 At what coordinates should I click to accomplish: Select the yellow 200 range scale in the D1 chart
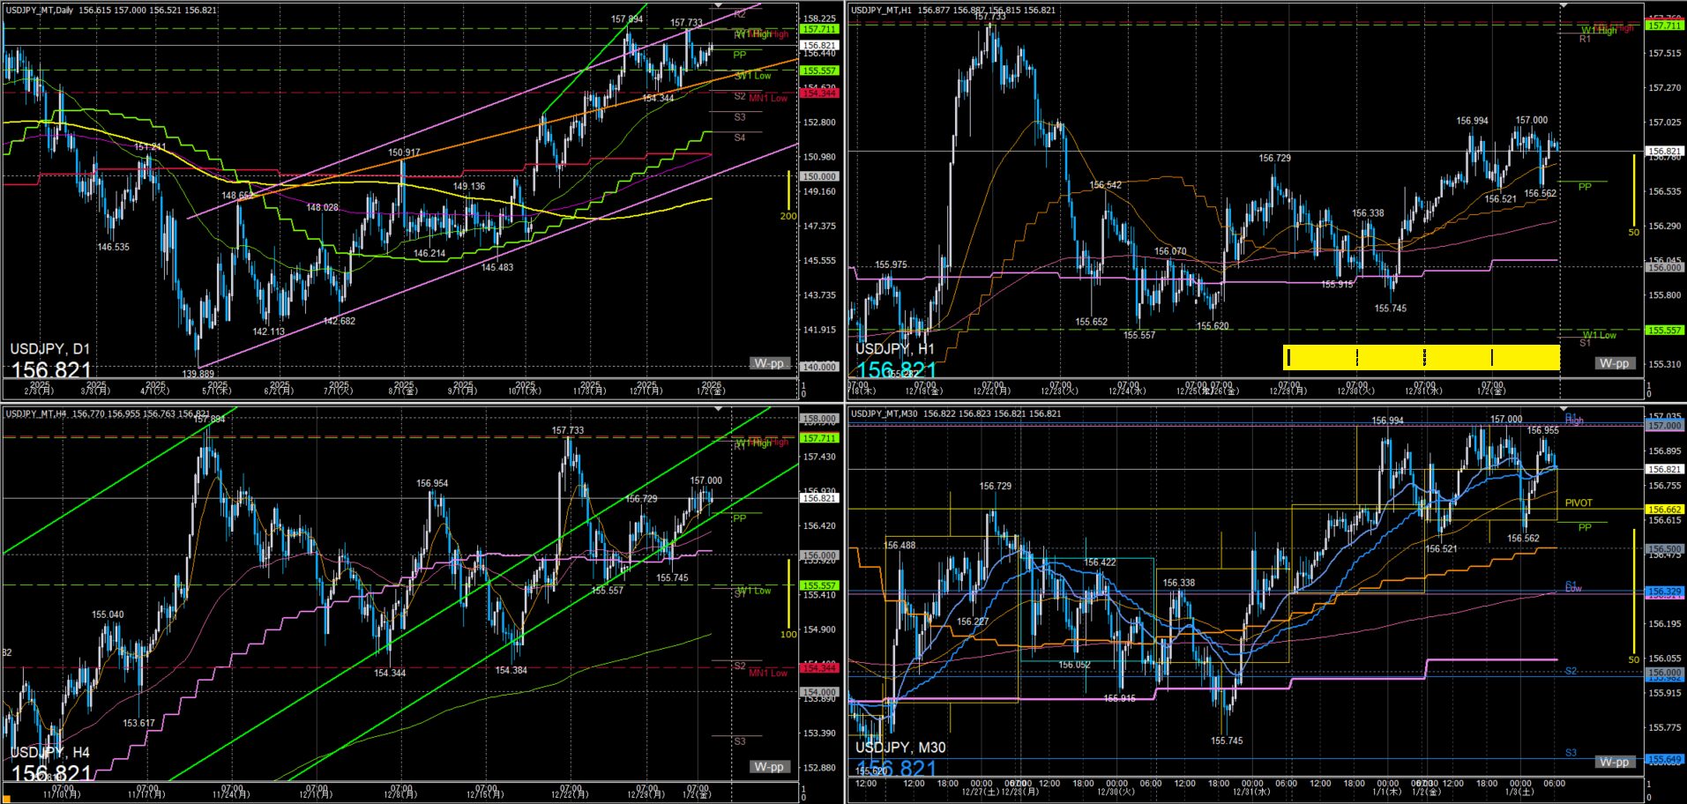pyautogui.click(x=788, y=196)
